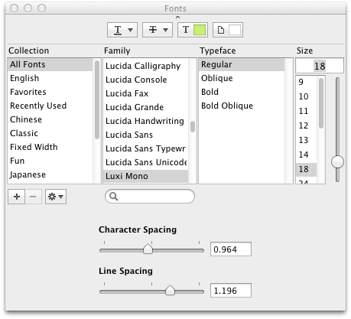Click the Character Spacing slider handle

tap(148, 249)
